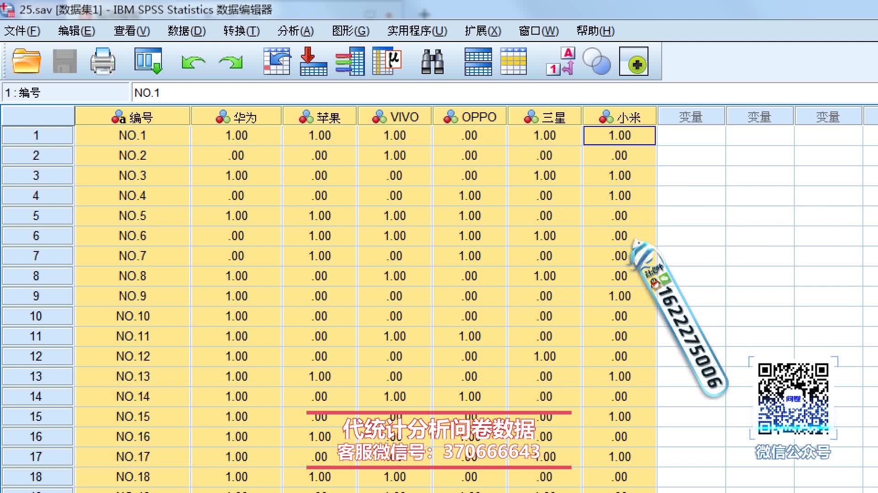Select the 苹果 column header
Screen dimensions: 878x493
point(320,117)
